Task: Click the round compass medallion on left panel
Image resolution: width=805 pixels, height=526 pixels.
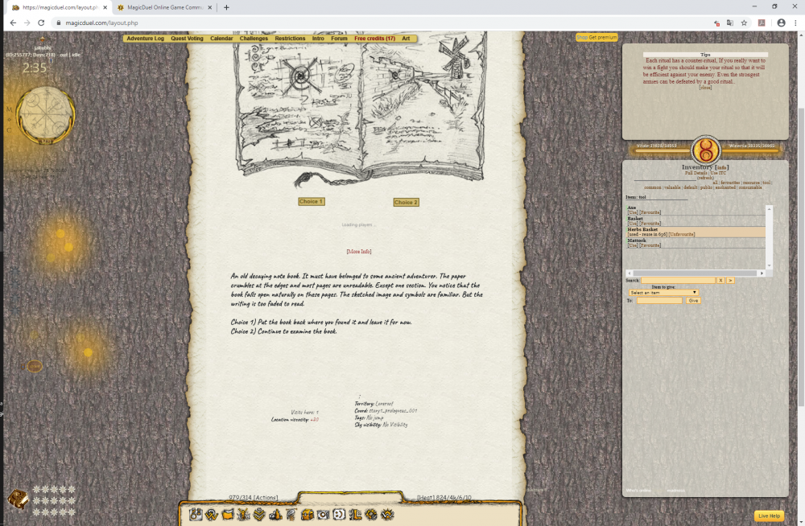Action: pos(45,115)
